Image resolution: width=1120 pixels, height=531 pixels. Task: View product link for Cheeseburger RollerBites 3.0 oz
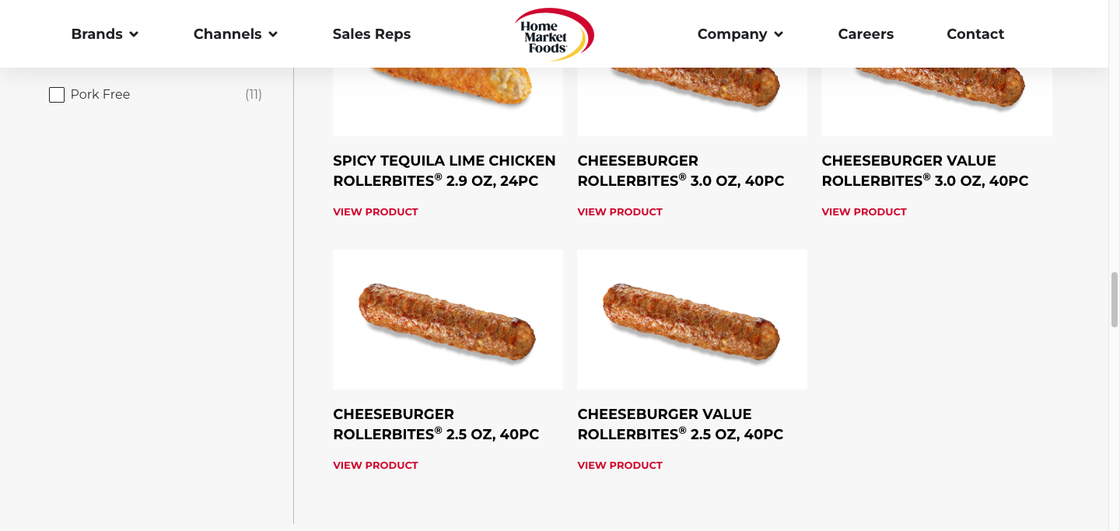click(x=620, y=211)
